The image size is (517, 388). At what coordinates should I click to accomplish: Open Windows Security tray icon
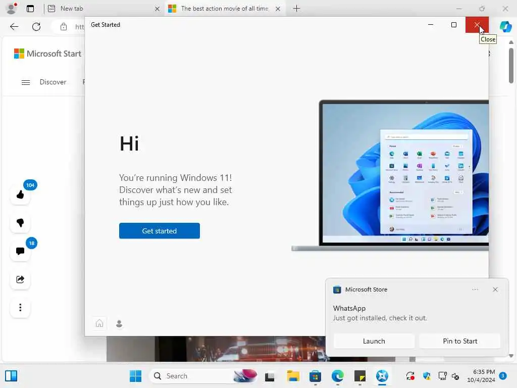point(427,376)
